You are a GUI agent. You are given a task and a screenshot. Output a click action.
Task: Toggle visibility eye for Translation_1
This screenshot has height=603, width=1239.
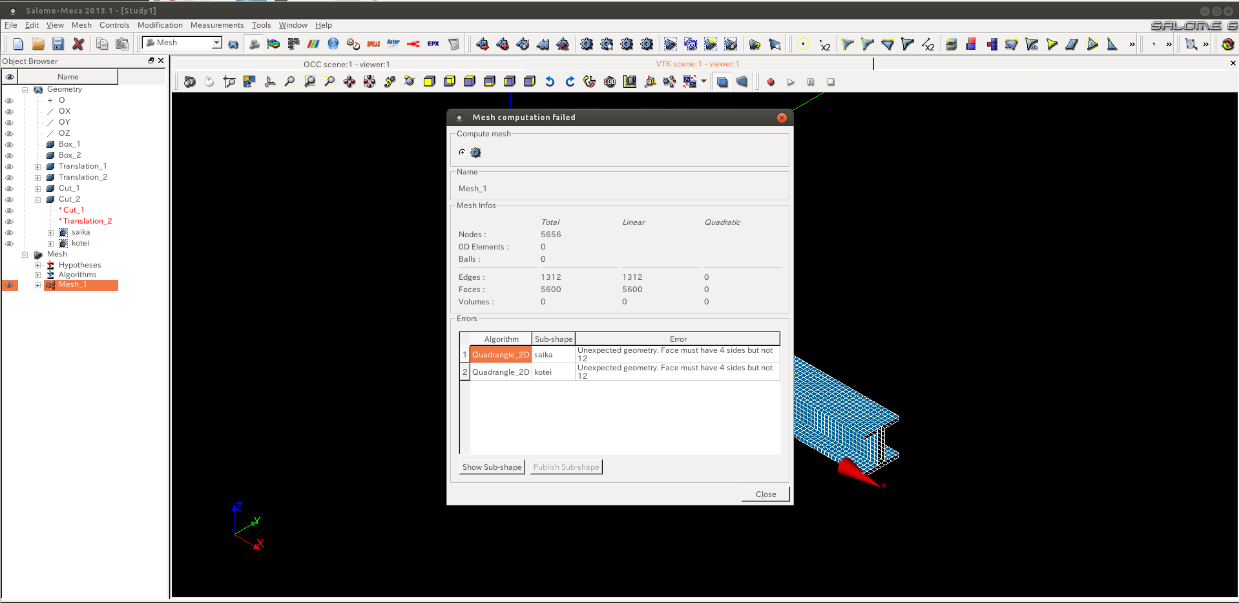(9, 167)
